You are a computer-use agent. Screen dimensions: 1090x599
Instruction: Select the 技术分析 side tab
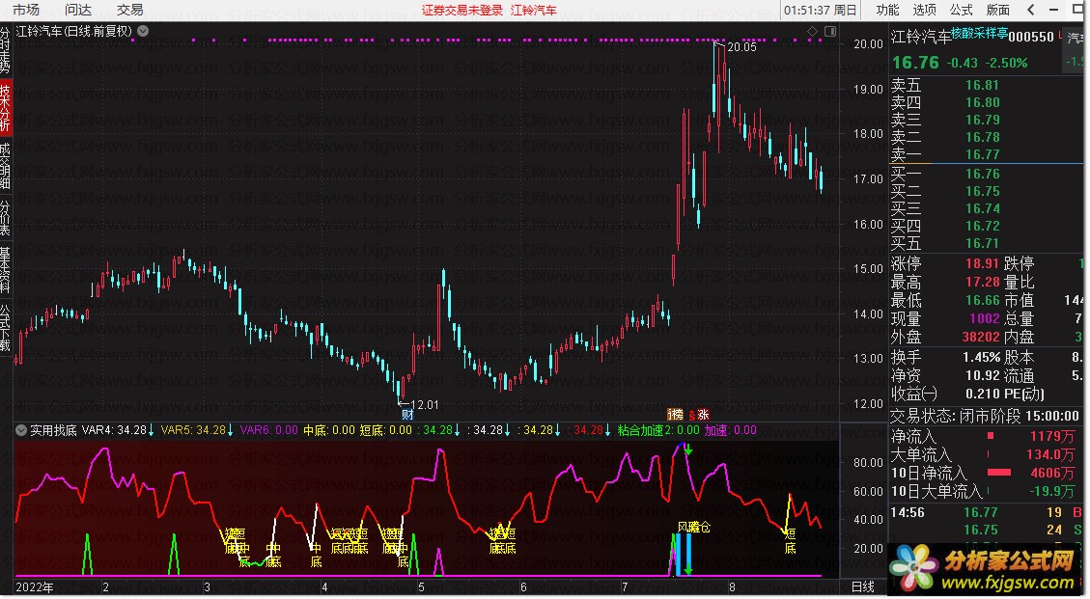pyautogui.click(x=6, y=107)
